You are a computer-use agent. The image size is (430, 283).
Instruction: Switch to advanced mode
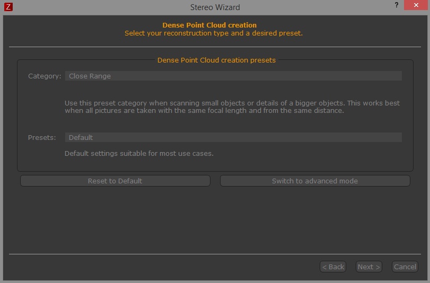coord(315,181)
